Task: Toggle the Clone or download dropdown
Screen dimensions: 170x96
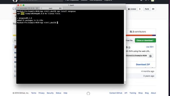Action: pos(145,40)
